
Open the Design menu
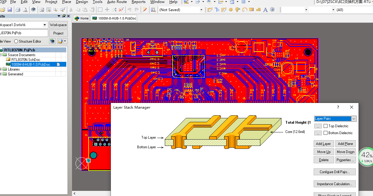82,2
